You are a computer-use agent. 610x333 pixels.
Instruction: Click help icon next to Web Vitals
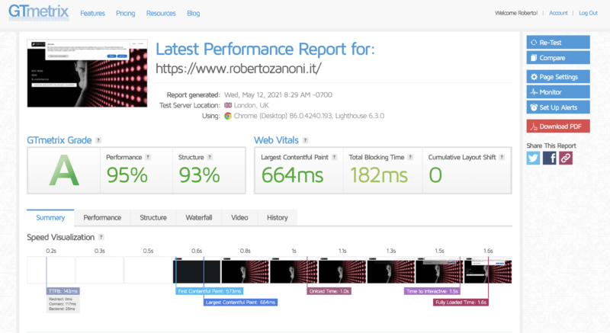306,140
